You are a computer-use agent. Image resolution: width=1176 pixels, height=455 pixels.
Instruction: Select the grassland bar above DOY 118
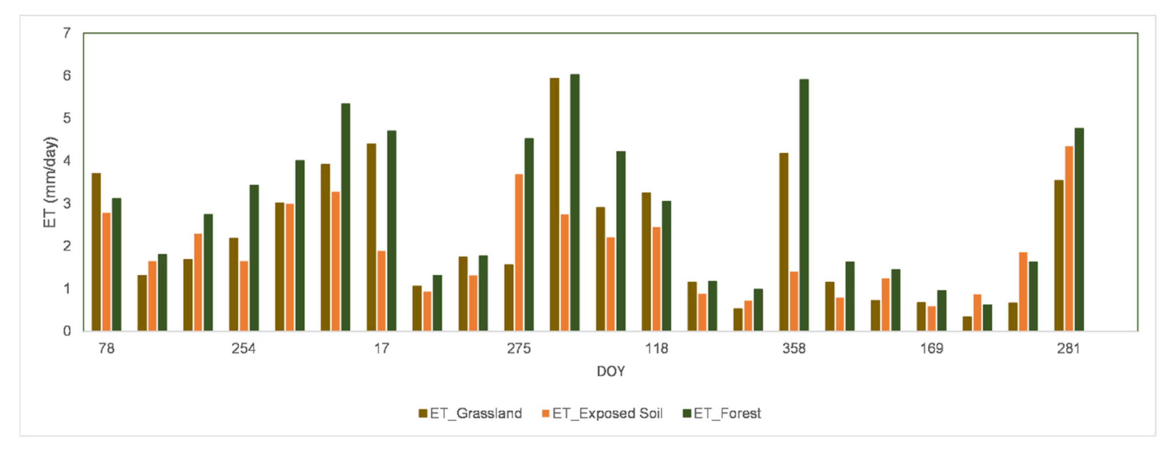tap(647, 262)
